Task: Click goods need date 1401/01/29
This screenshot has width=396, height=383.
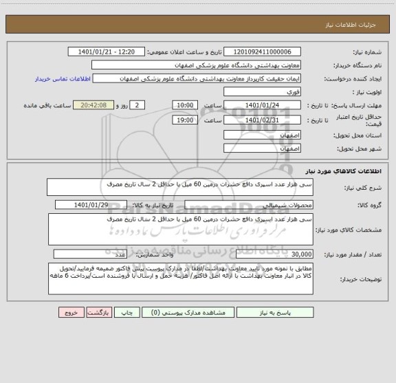Action: (x=91, y=205)
